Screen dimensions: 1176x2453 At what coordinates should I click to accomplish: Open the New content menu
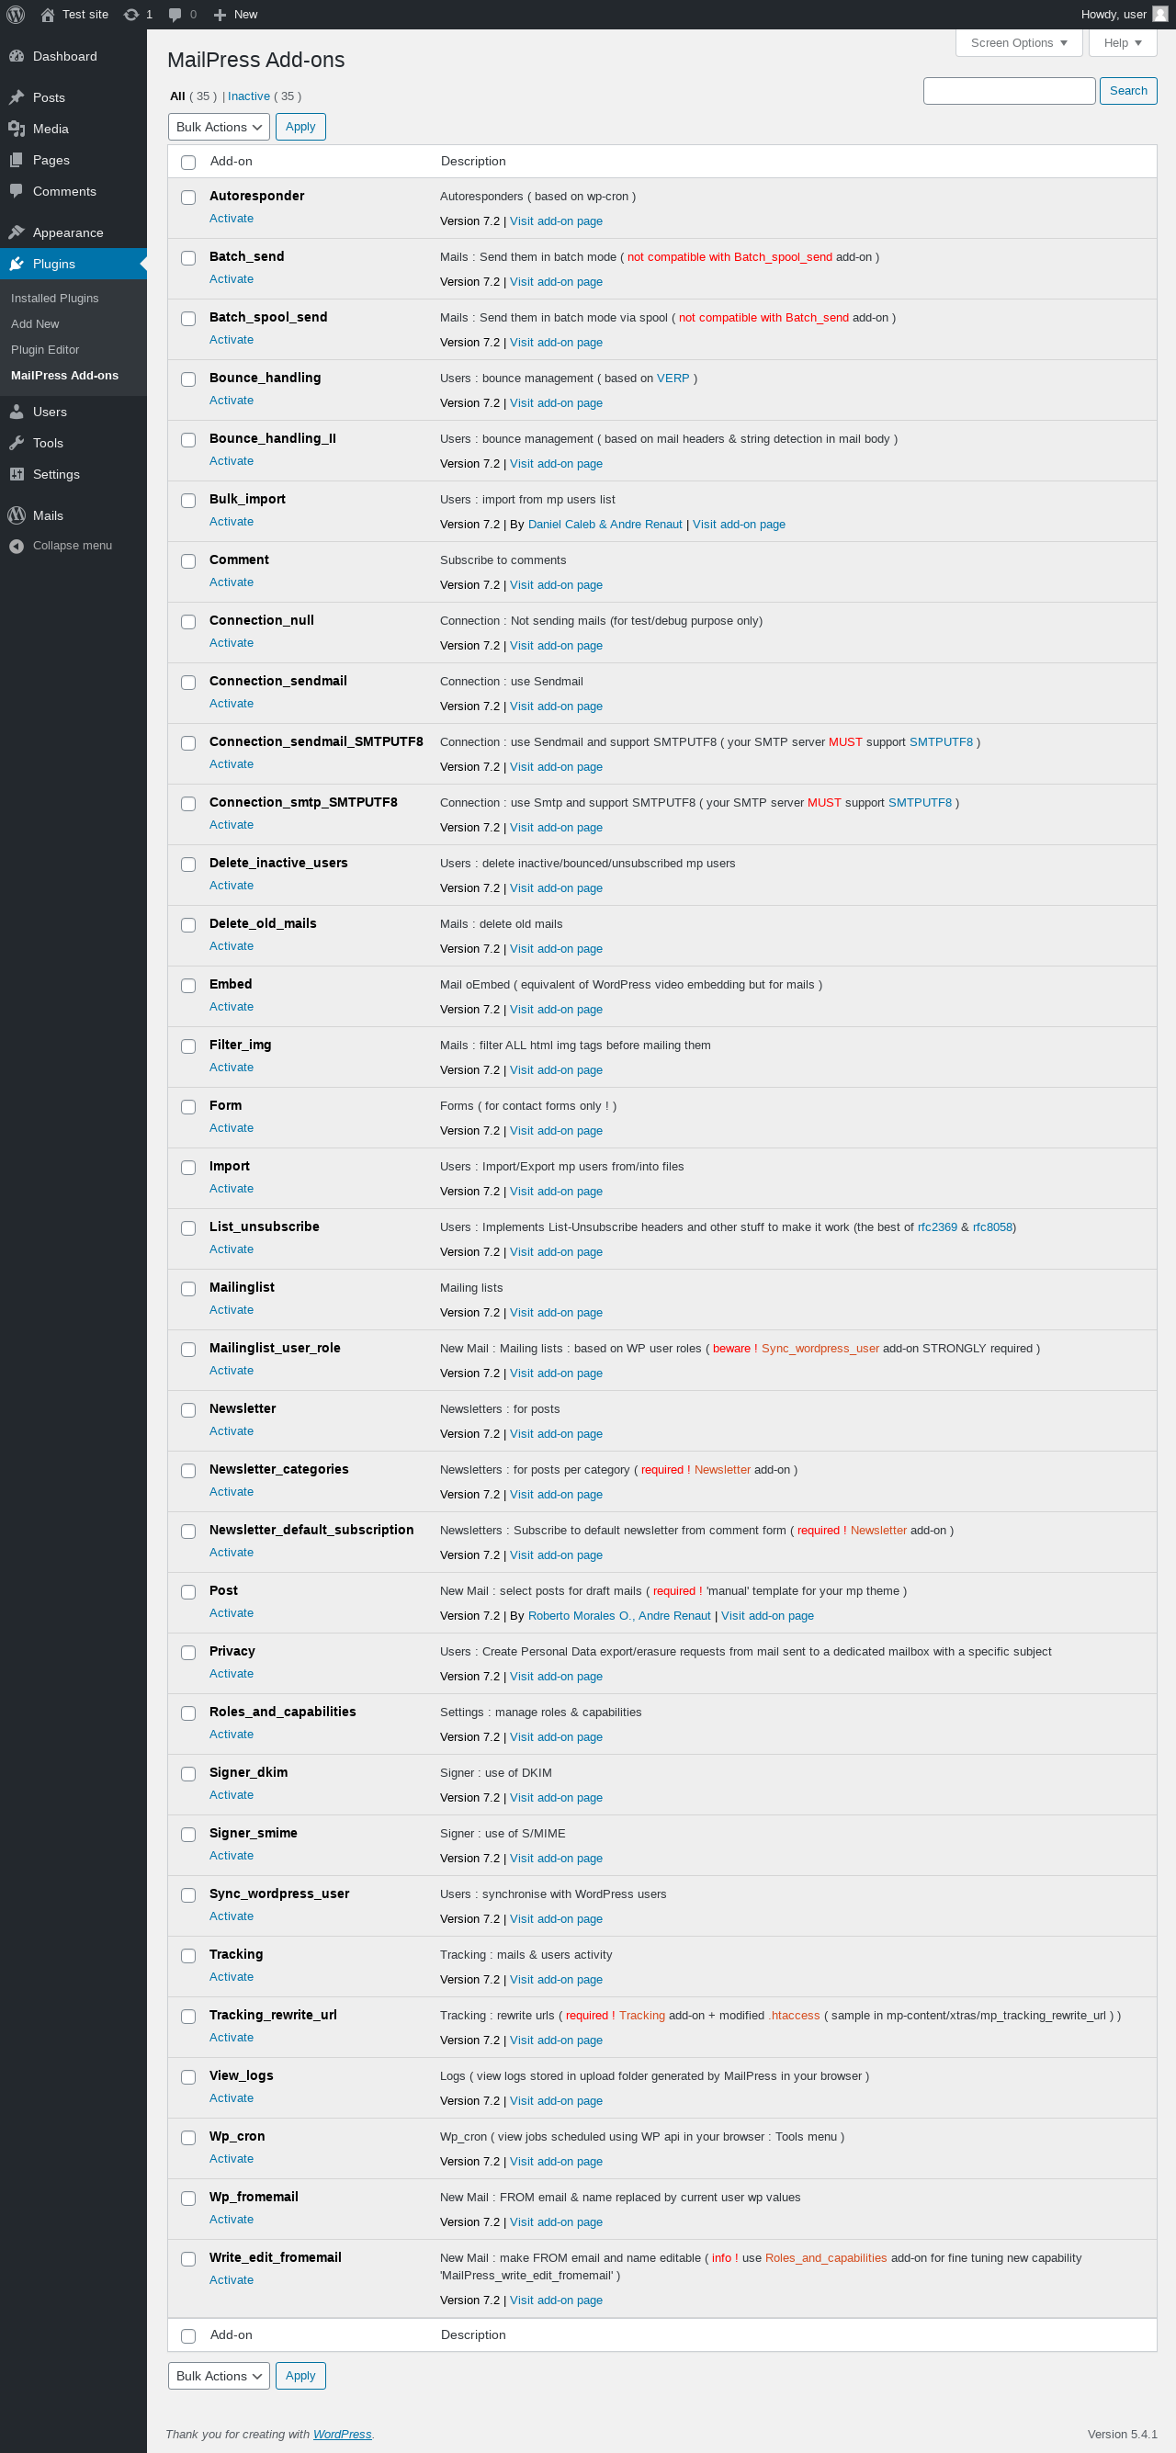coord(235,15)
